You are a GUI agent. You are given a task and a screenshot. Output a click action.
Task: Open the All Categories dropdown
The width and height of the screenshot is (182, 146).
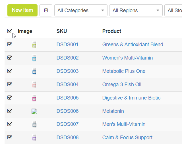(81, 10)
